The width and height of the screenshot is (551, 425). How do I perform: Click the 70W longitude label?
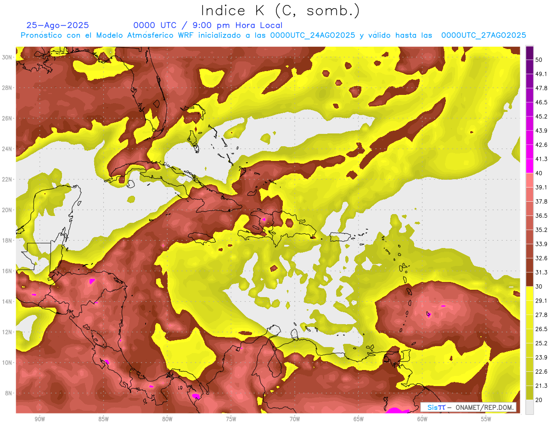pyautogui.click(x=295, y=419)
